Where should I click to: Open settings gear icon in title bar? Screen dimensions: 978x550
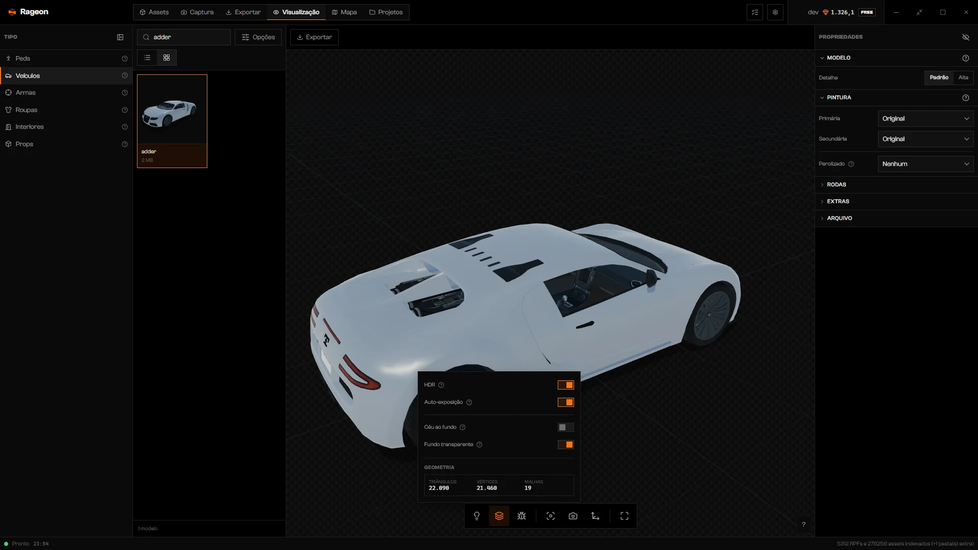tap(775, 12)
